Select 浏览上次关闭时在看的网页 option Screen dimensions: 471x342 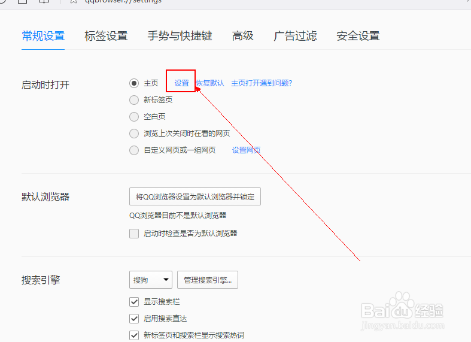[134, 134]
